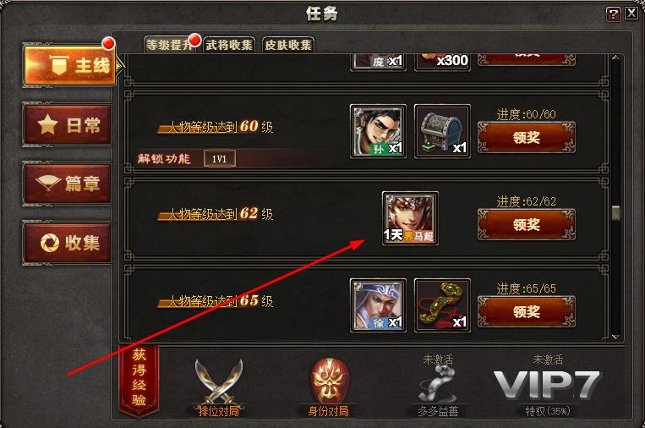The height and width of the screenshot is (428, 645).
Task: Click the treasure chest reward icon
Action: pos(442,131)
